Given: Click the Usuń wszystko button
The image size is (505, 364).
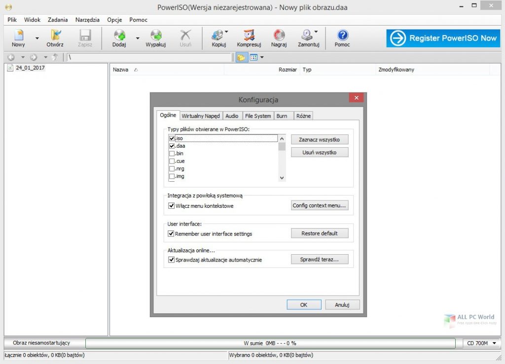Looking at the screenshot, I should [x=320, y=152].
